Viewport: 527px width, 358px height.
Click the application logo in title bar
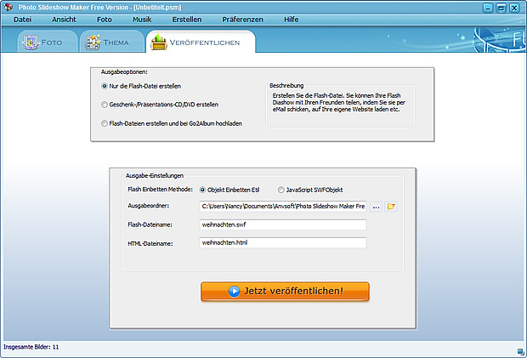(8, 7)
